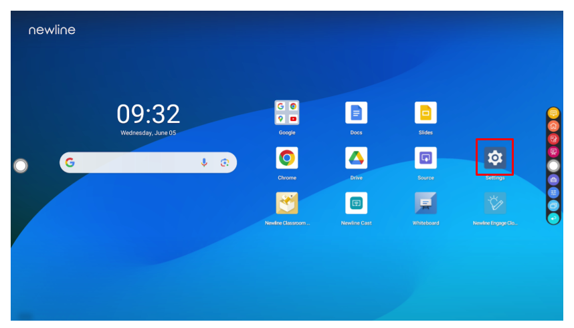This screenshot has width=574, height=328.
Task: Open the Google apps folder
Action: pyautogui.click(x=286, y=113)
